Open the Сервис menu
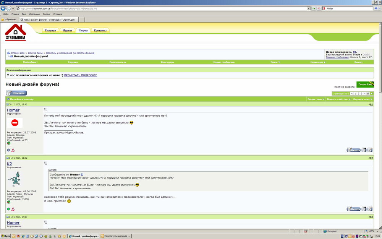This screenshot has width=382, height=239. click(x=47, y=14)
